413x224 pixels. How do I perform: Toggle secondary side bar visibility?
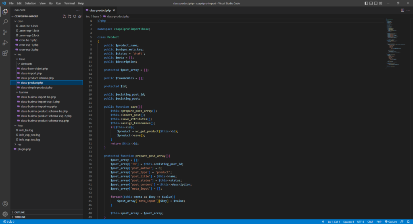click(376, 3)
